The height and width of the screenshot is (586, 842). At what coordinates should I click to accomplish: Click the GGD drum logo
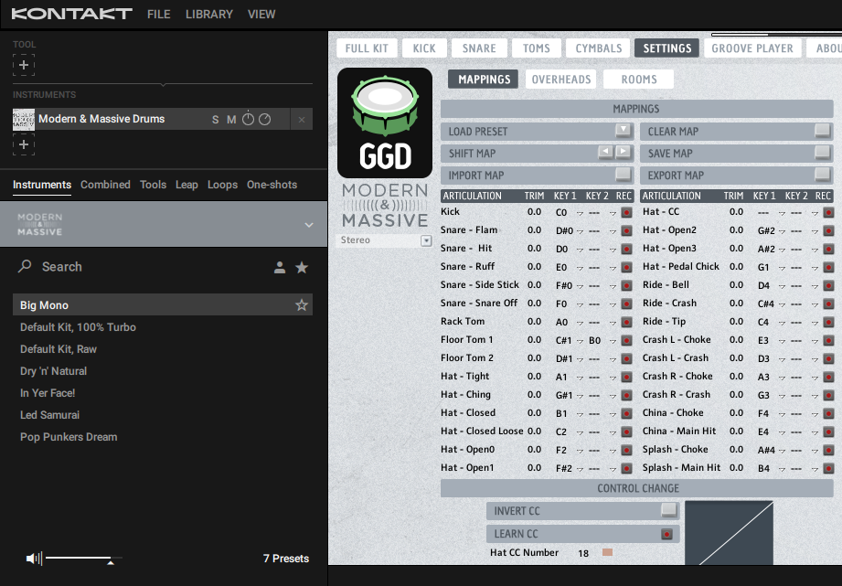(x=385, y=123)
